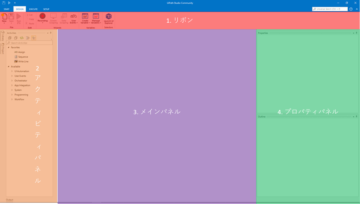Screen dimensions: 360x204
Task: Click the Collapse All activities icon
Action: point(16,38)
